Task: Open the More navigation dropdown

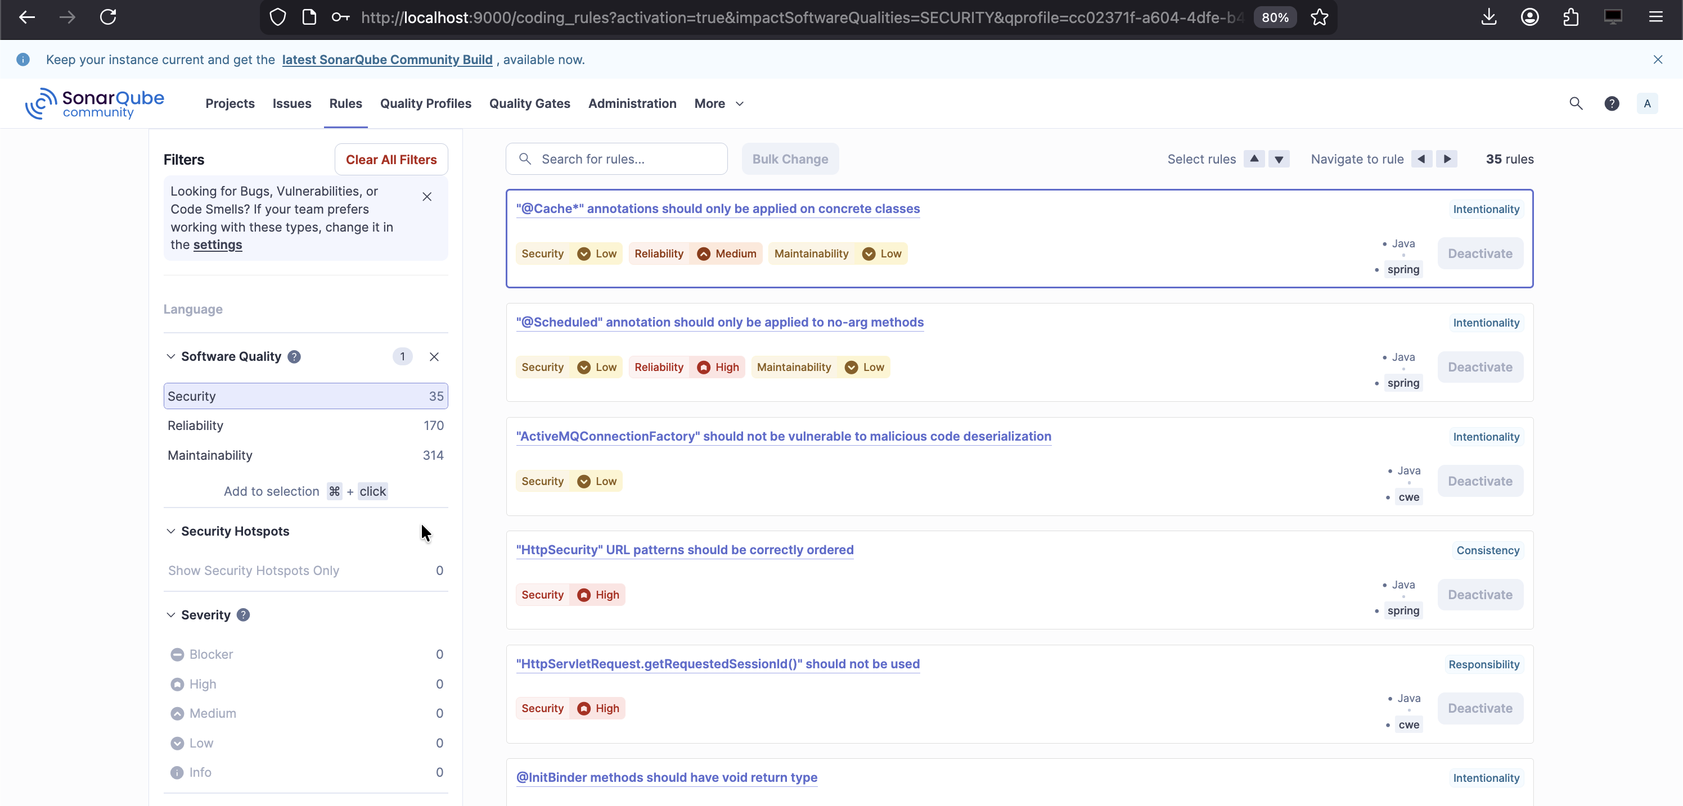Action: coord(718,103)
